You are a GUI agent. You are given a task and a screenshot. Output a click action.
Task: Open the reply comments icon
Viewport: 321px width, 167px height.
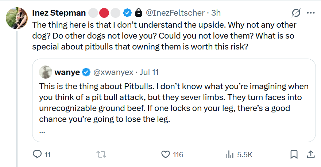click(37, 154)
